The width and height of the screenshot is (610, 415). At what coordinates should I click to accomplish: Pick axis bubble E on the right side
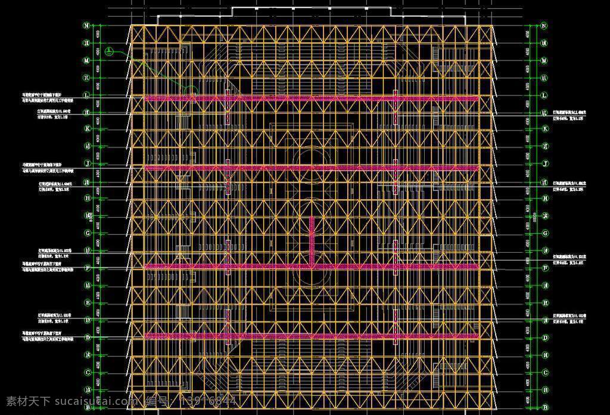[545, 302]
